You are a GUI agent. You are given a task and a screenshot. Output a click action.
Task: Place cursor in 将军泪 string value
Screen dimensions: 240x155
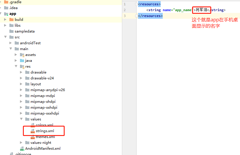point(202,10)
